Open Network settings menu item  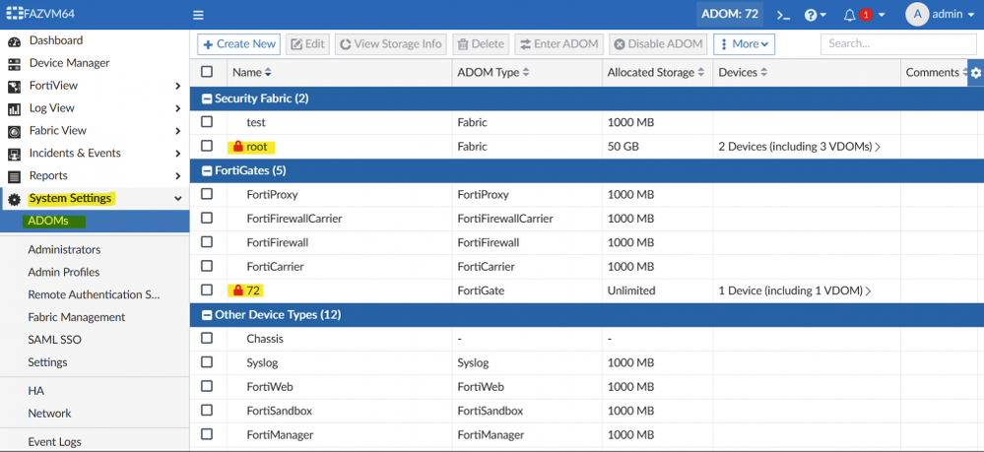pyautogui.click(x=49, y=413)
